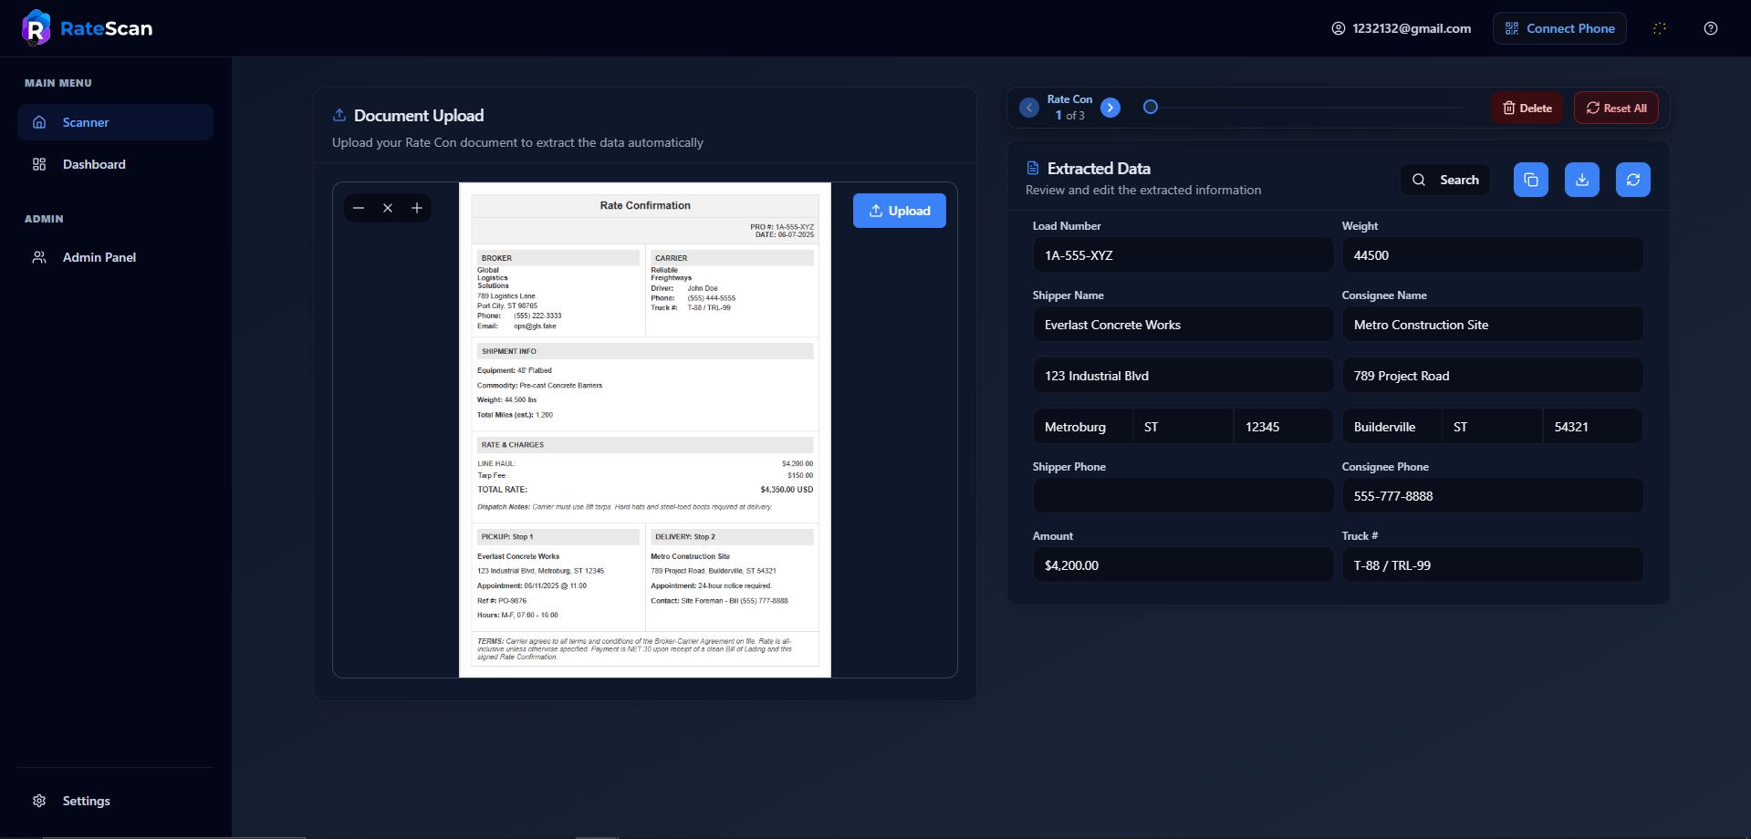The width and height of the screenshot is (1751, 839).
Task: Edit the Weight field
Action: pyautogui.click(x=1492, y=255)
